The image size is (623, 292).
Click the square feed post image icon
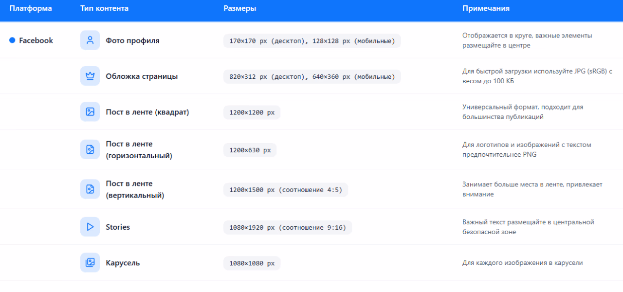point(90,112)
